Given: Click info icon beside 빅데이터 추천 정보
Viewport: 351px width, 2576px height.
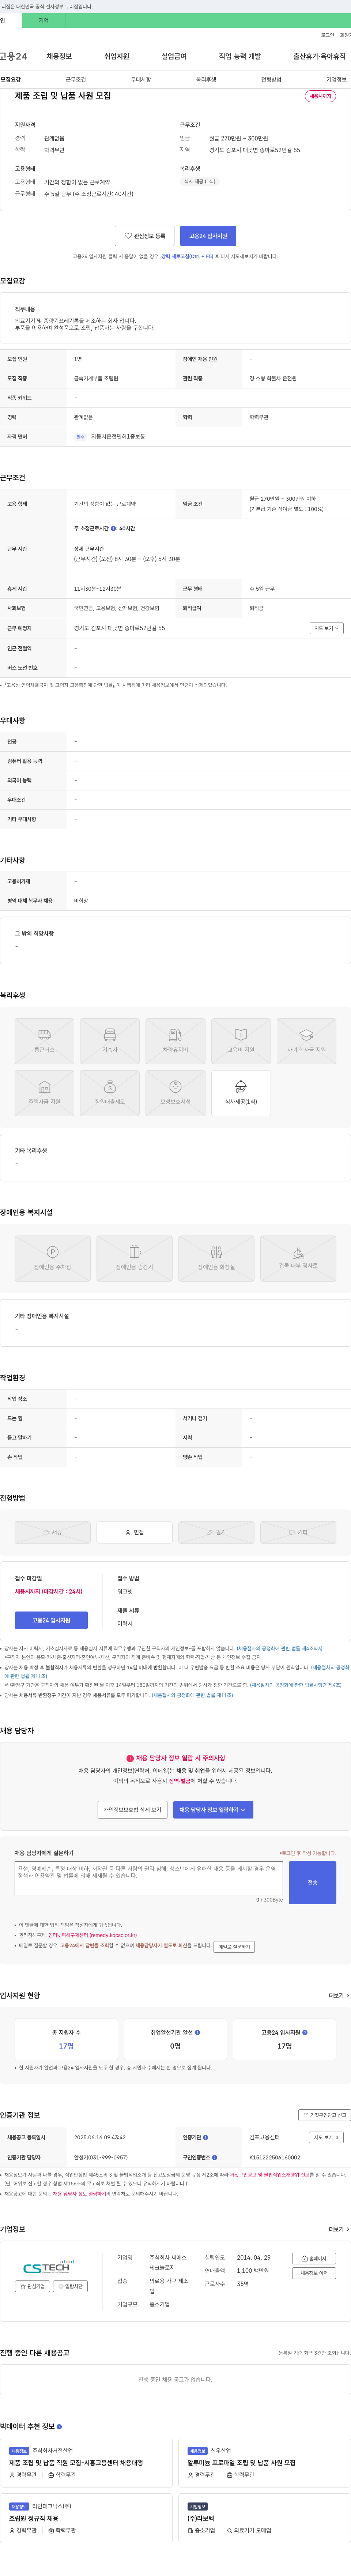Looking at the screenshot, I should click(x=59, y=2427).
